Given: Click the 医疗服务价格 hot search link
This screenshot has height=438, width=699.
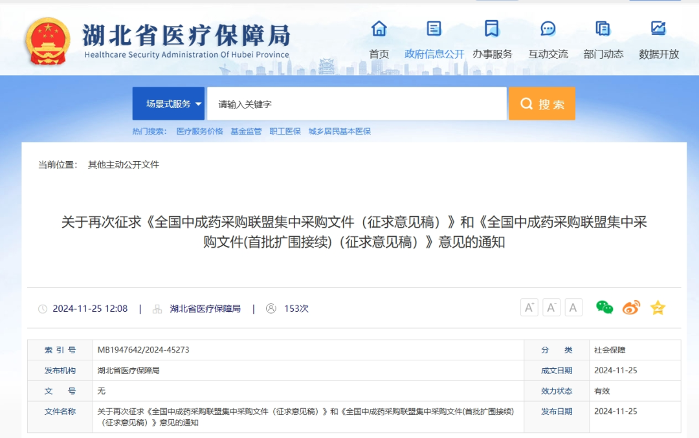Looking at the screenshot, I should tap(199, 131).
